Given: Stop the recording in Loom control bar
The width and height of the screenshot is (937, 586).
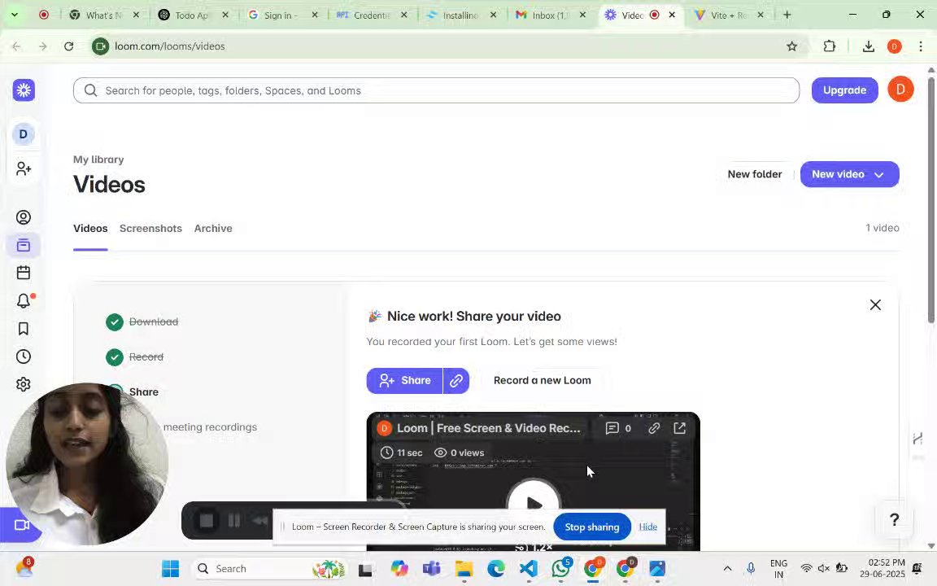Looking at the screenshot, I should (207, 521).
